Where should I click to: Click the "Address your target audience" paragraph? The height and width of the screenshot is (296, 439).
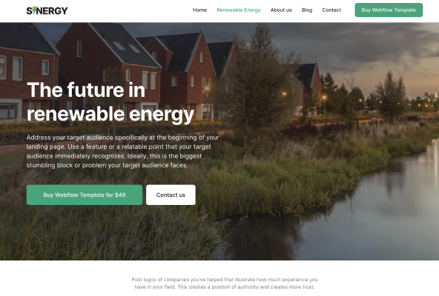point(122,151)
